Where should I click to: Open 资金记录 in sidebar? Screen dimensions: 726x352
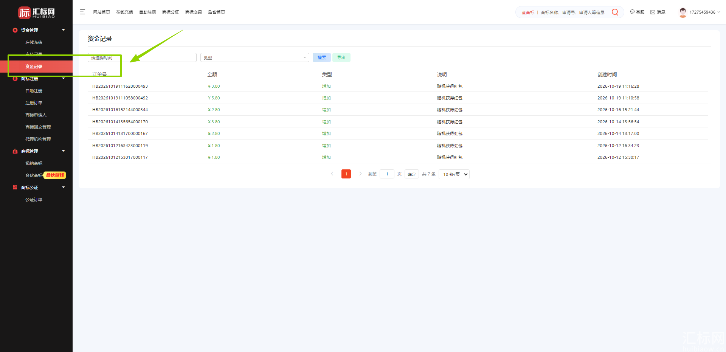[x=34, y=67]
